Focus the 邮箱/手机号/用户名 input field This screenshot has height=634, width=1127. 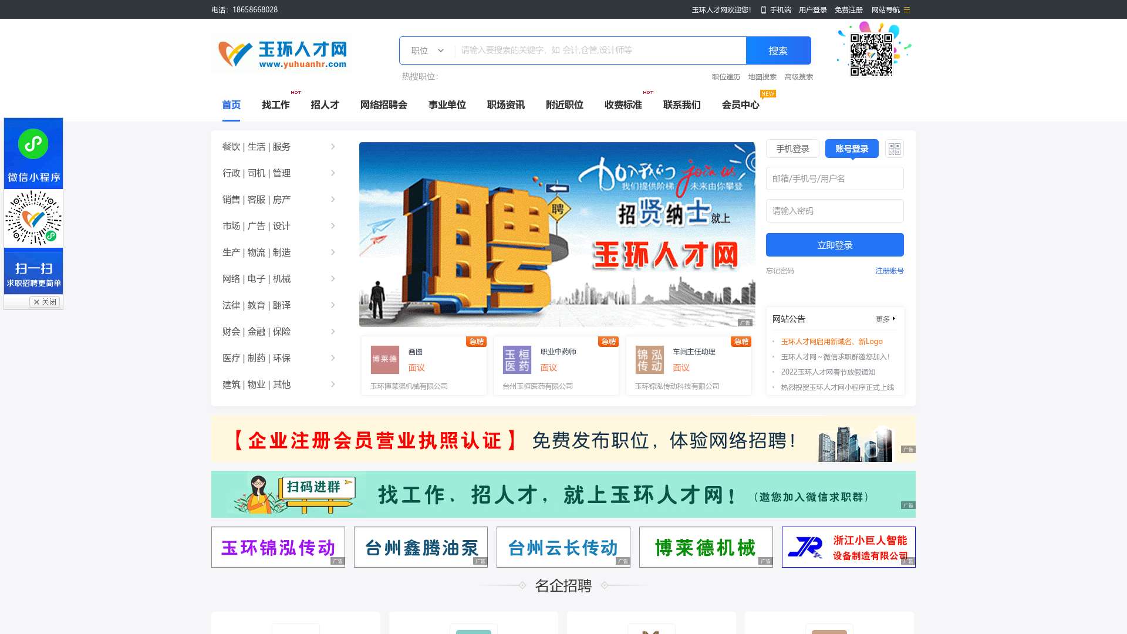835,178
